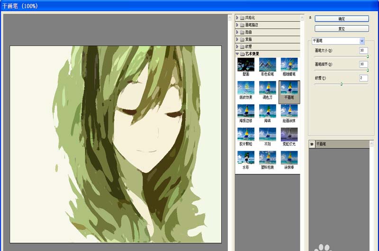379x251 pixels.
Task: Click the 确定 (OK) button
Action: (342, 18)
